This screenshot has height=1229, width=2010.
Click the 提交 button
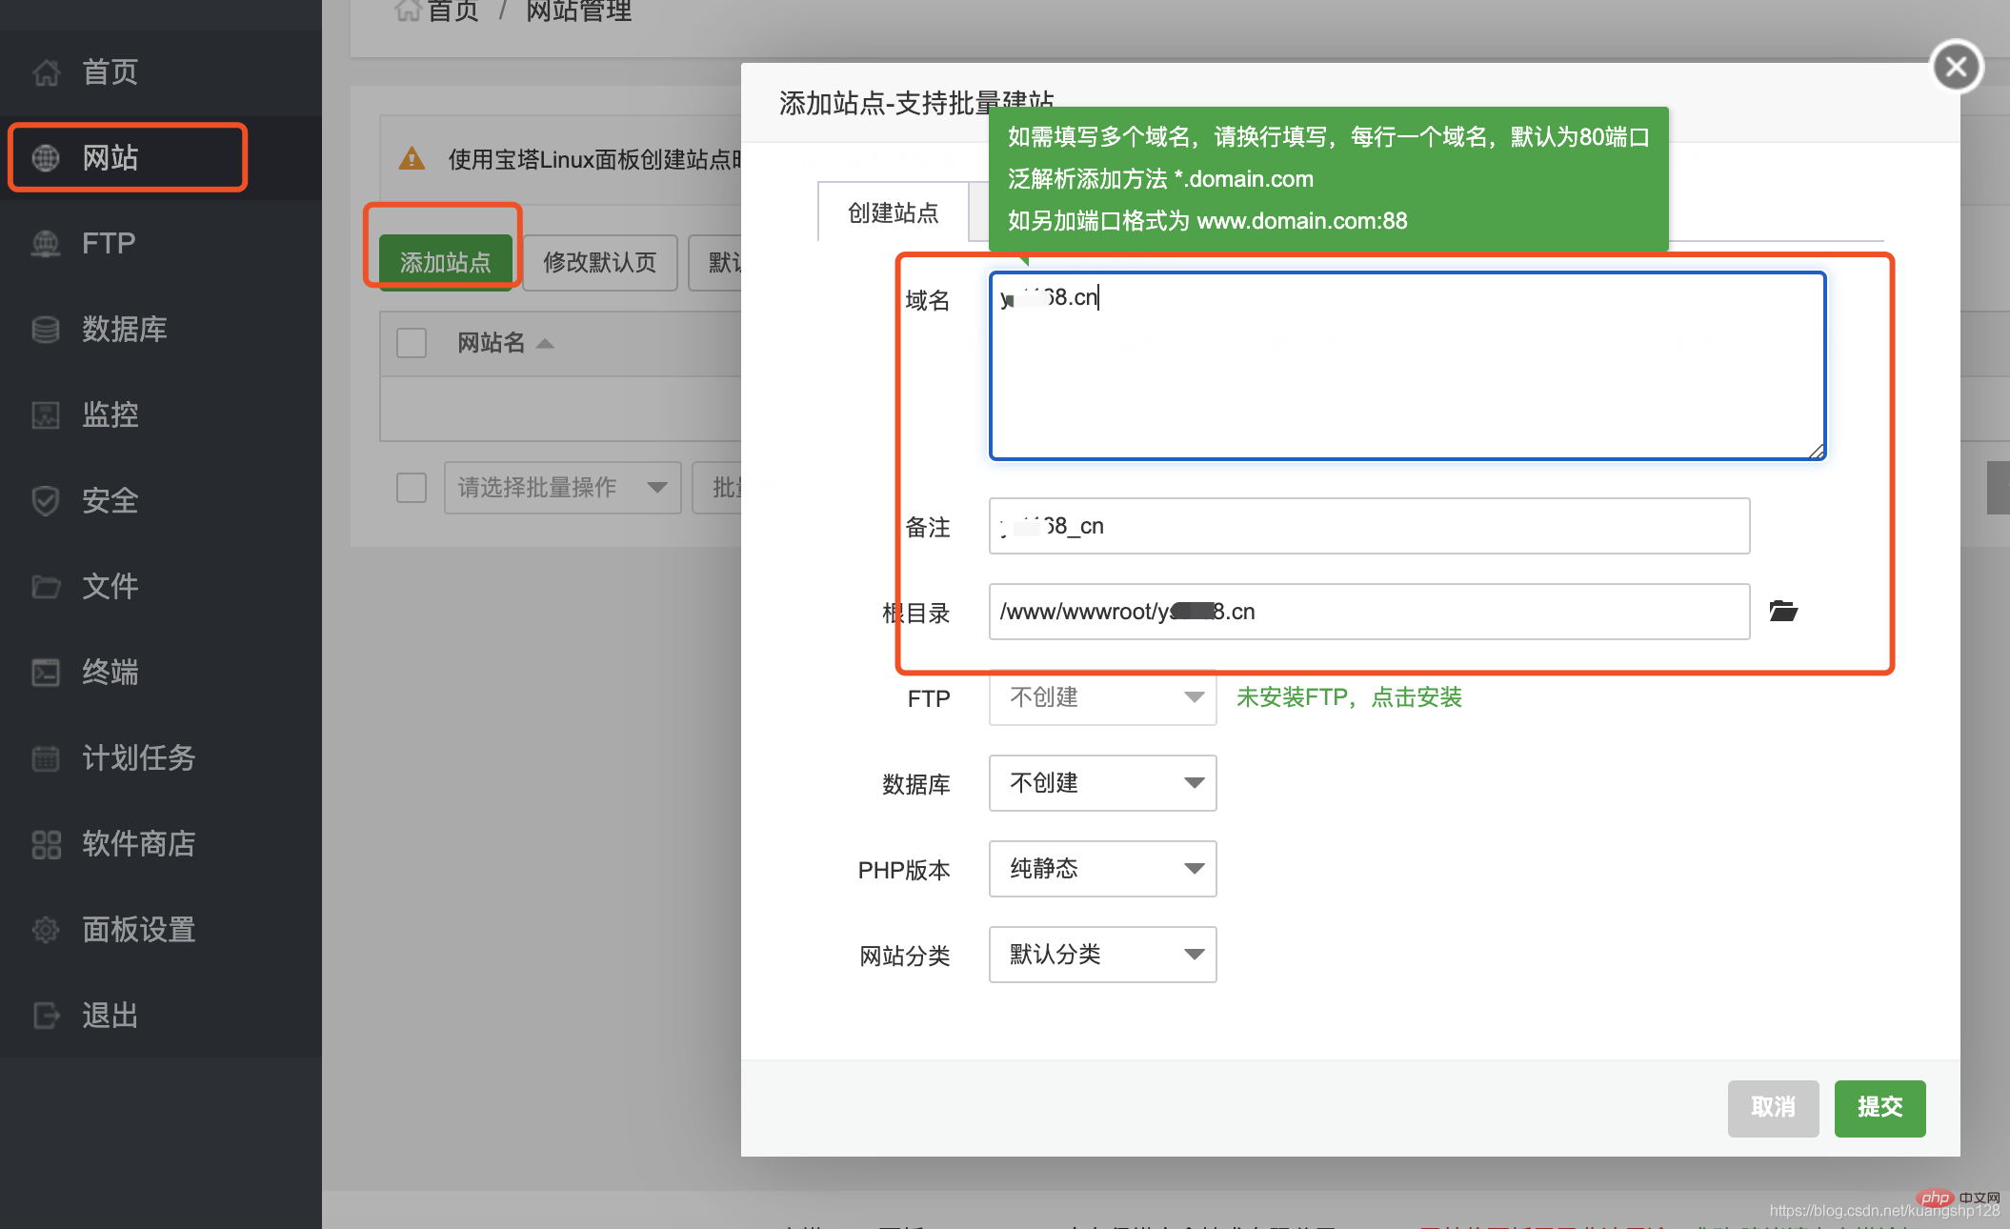point(1875,1105)
